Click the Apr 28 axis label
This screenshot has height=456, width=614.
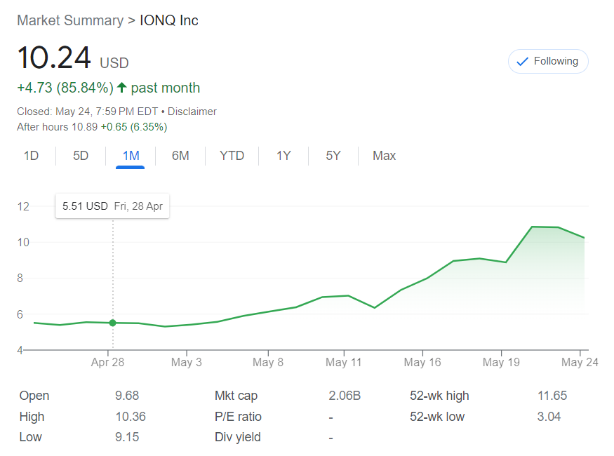(x=107, y=362)
